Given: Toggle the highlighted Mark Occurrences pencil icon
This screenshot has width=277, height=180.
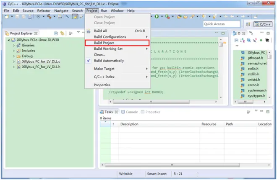Looking at the screenshot, I should pyautogui.click(x=75, y=17).
